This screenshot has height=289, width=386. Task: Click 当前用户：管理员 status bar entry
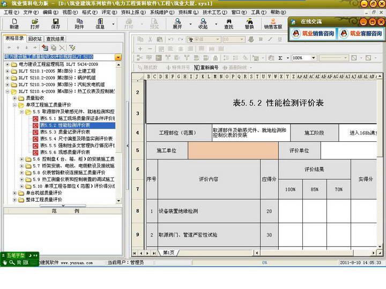(125, 263)
